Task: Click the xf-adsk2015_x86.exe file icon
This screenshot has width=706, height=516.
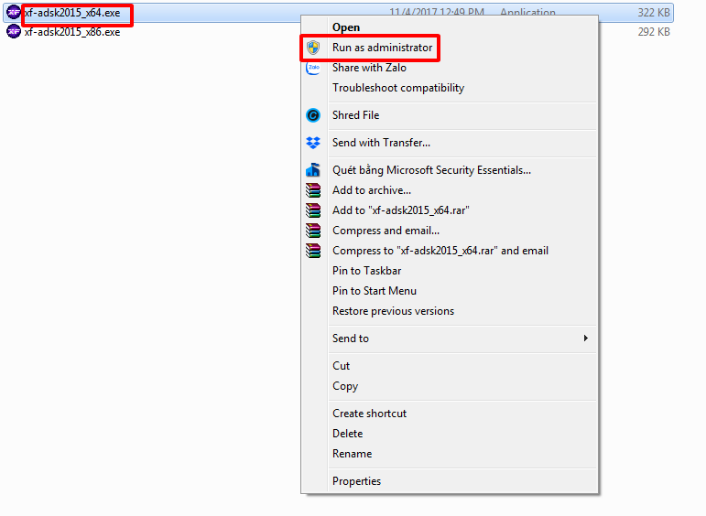Action: pos(14,31)
